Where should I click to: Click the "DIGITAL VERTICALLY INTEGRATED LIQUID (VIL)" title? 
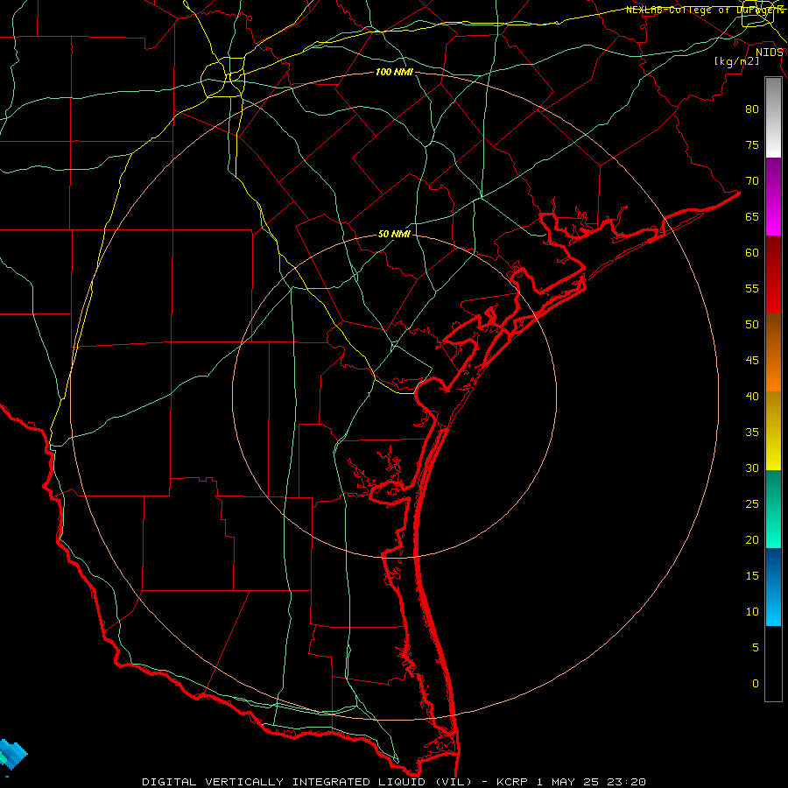pyautogui.click(x=307, y=782)
